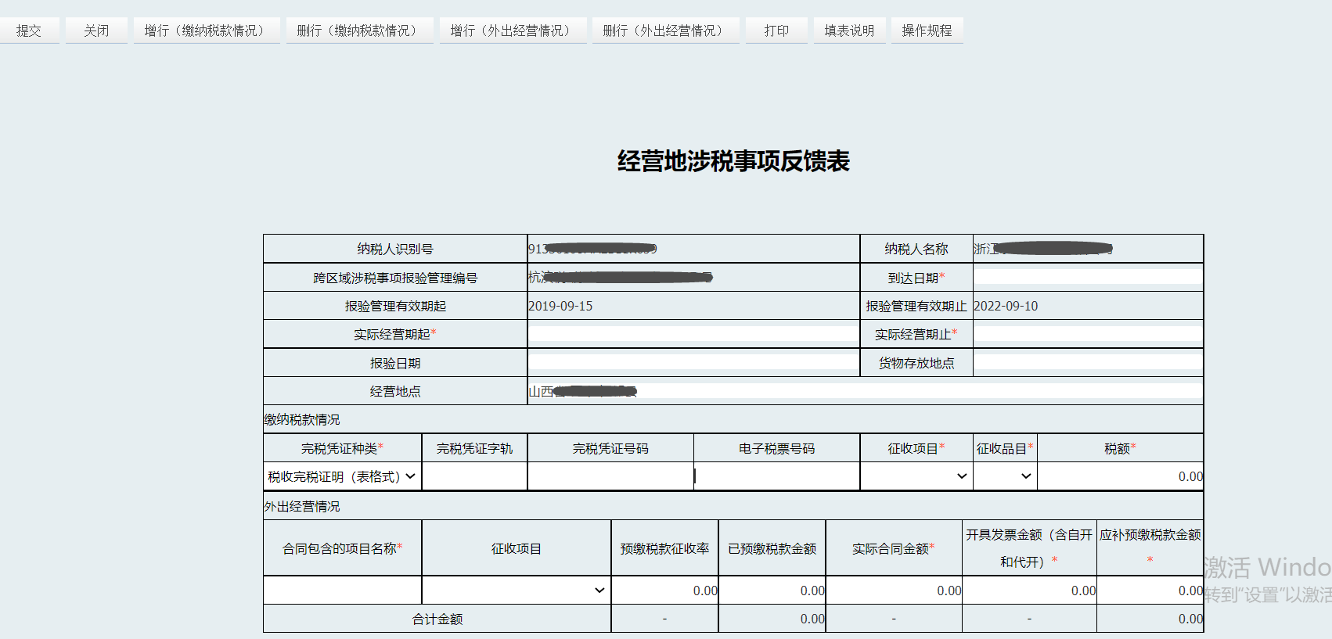Open the 完税凭证种类 dropdown

point(342,476)
